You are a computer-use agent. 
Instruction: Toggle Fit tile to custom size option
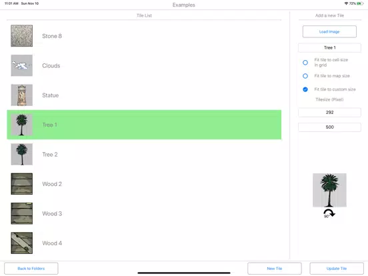point(305,89)
